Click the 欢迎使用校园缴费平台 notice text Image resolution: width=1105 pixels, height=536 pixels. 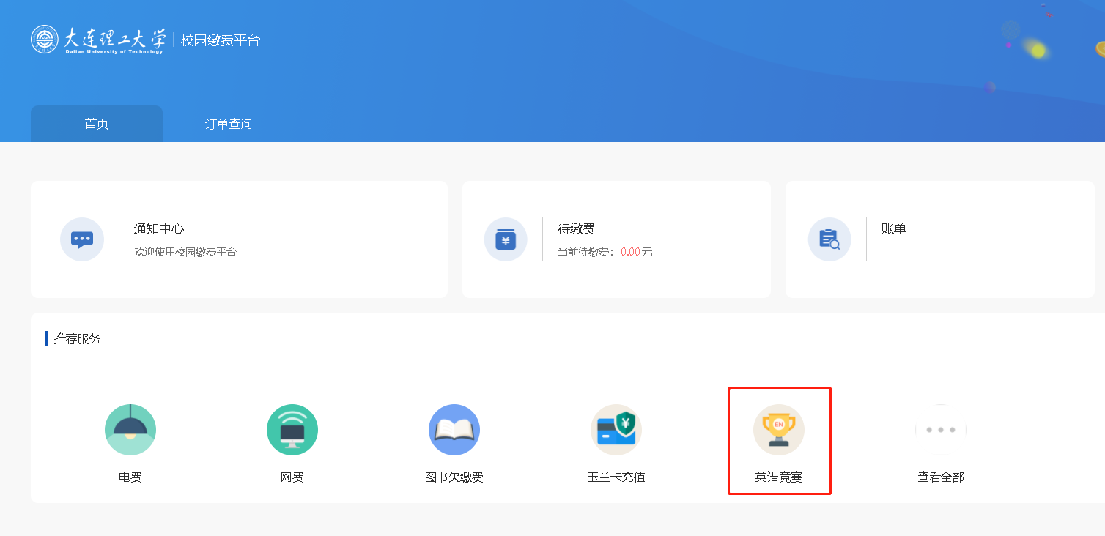185,252
